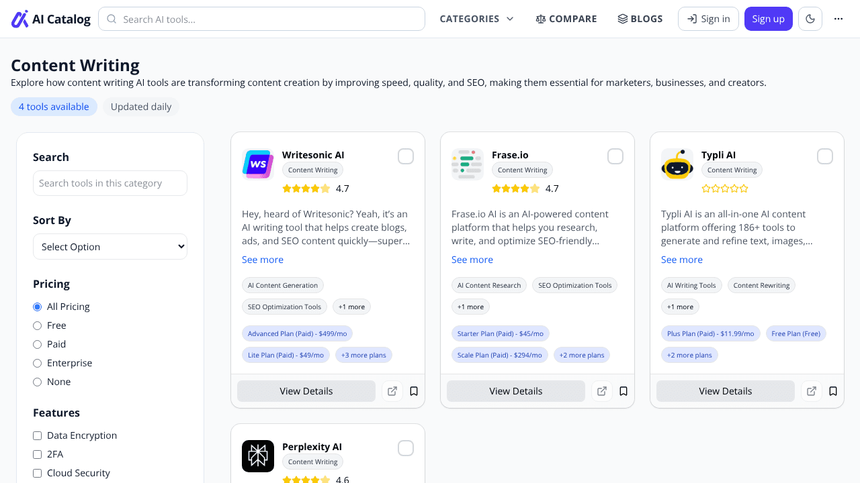
Task: View Details for Writesonic AI
Action: pos(306,391)
